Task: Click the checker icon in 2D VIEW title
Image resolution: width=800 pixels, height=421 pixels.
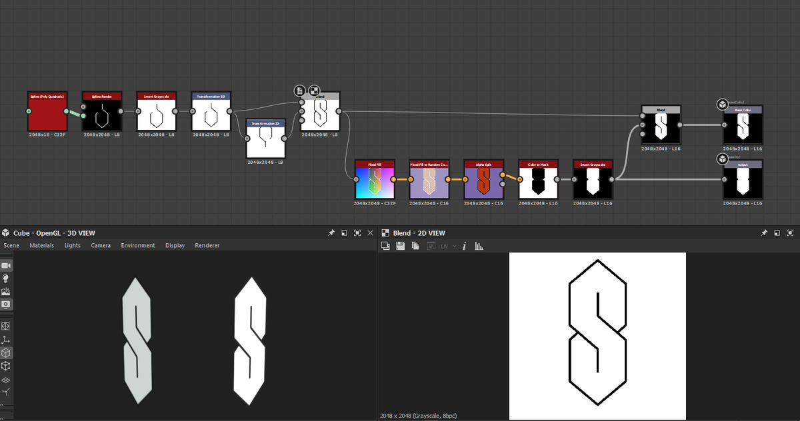Action: coord(385,233)
